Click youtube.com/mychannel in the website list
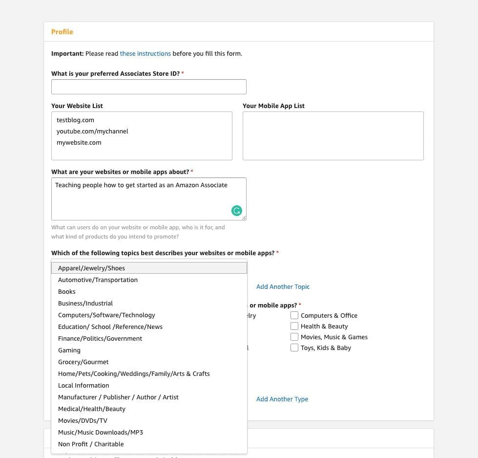The image size is (478, 458). click(x=92, y=131)
